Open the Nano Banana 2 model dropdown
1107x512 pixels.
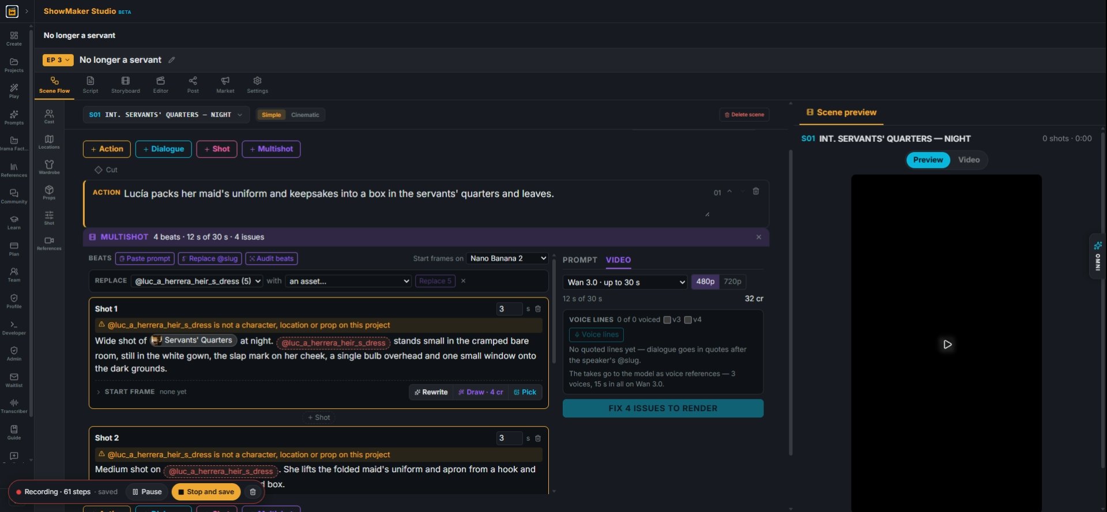(507, 258)
